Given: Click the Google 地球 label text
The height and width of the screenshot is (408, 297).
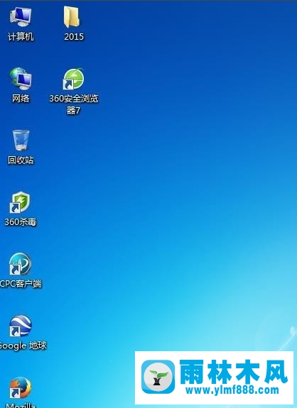Looking at the screenshot, I should point(23,346).
